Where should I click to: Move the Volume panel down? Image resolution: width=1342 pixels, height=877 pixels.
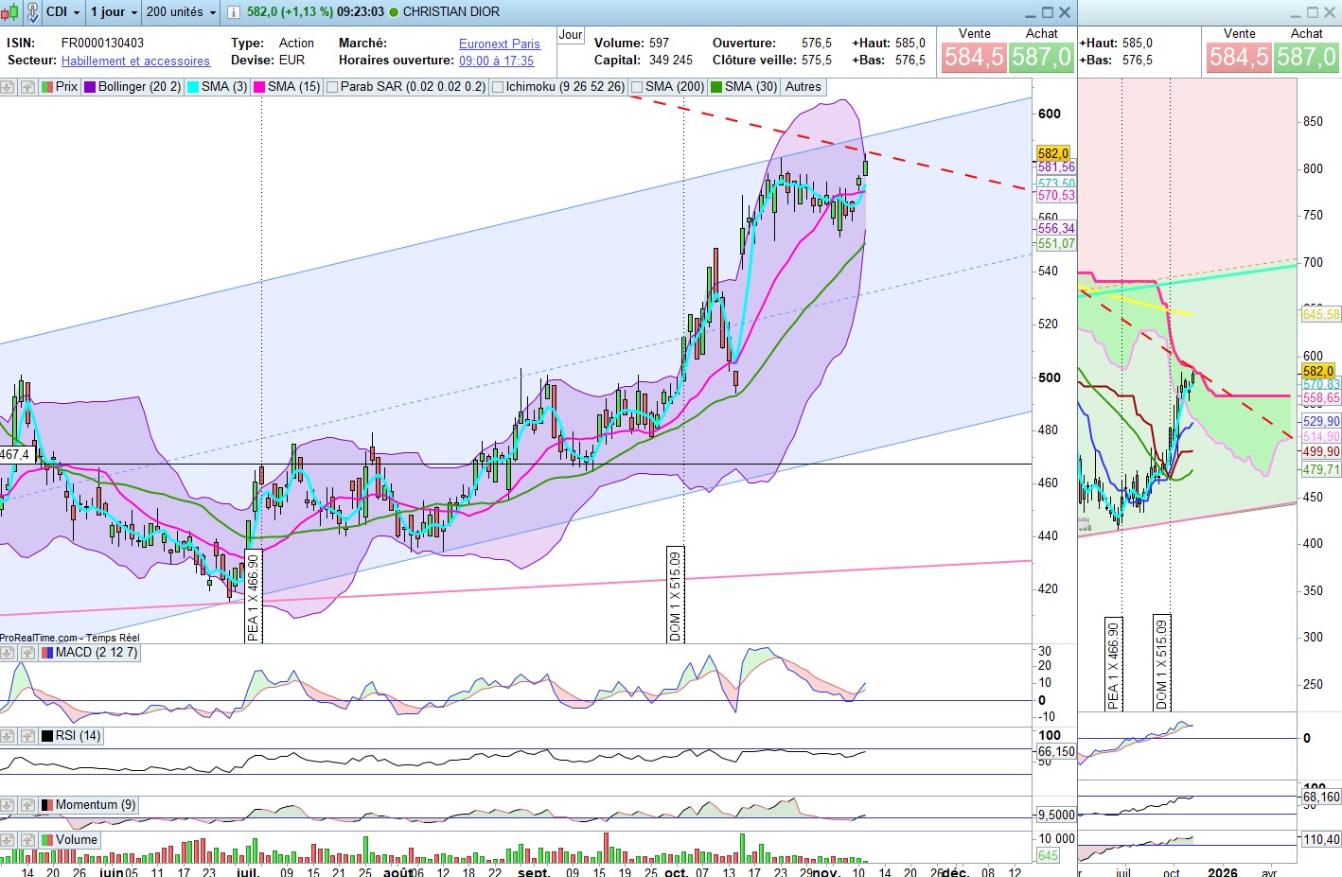point(8,840)
